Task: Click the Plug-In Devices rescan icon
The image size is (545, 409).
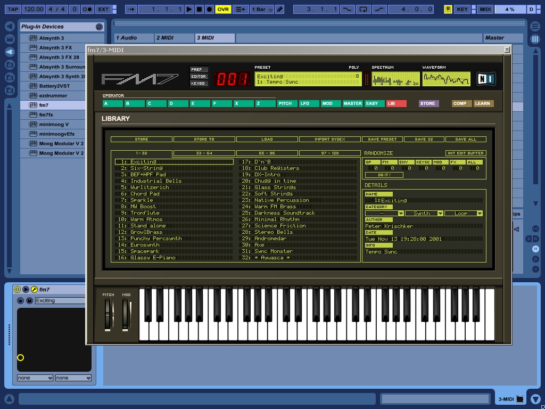Action: pos(99,27)
